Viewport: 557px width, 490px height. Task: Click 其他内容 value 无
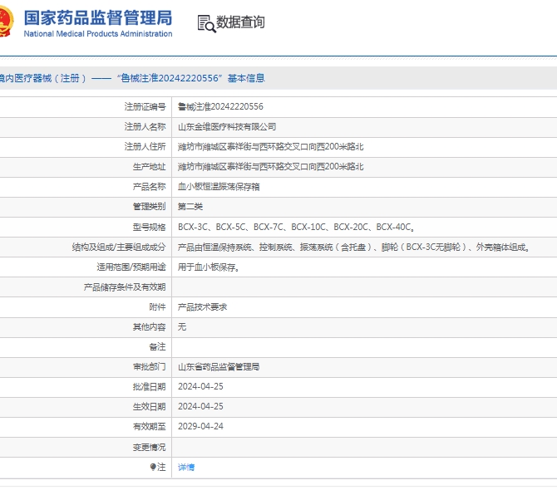pyautogui.click(x=182, y=326)
